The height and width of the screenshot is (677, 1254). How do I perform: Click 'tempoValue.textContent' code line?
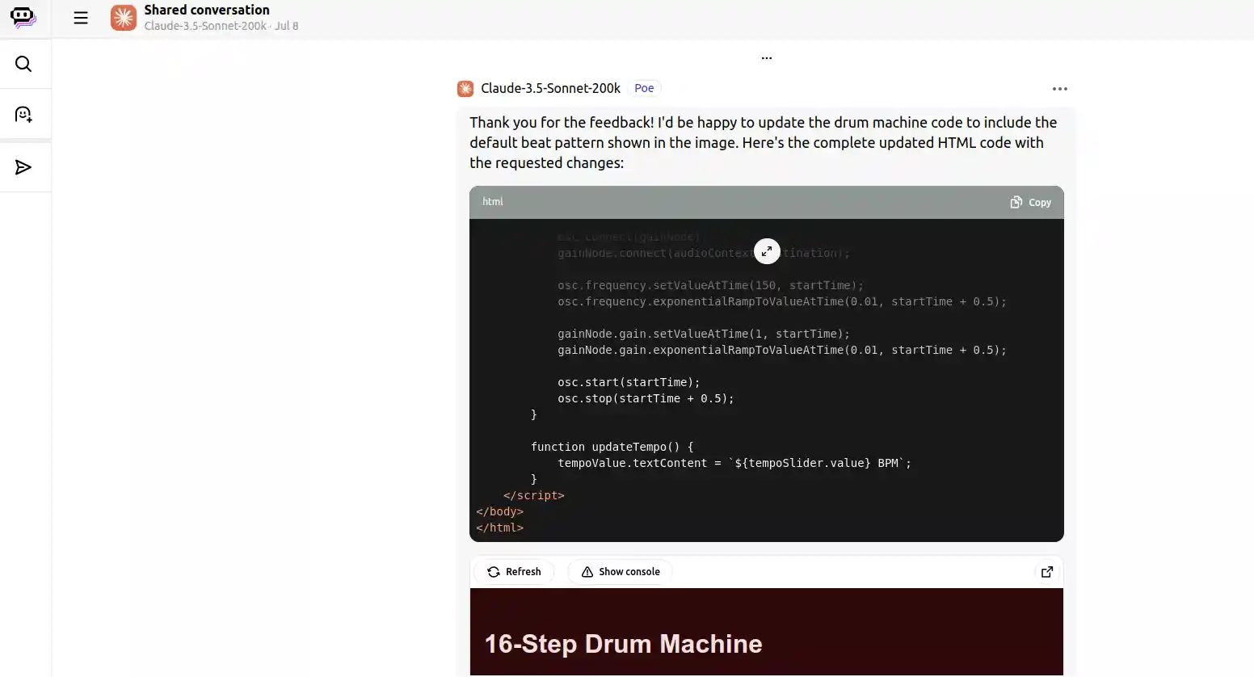coord(734,463)
